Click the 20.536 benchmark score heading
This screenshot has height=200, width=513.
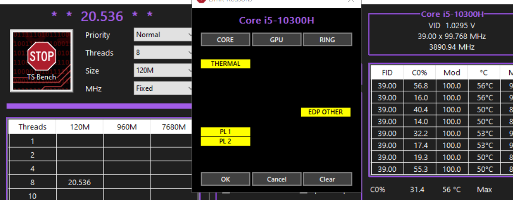coord(102,16)
